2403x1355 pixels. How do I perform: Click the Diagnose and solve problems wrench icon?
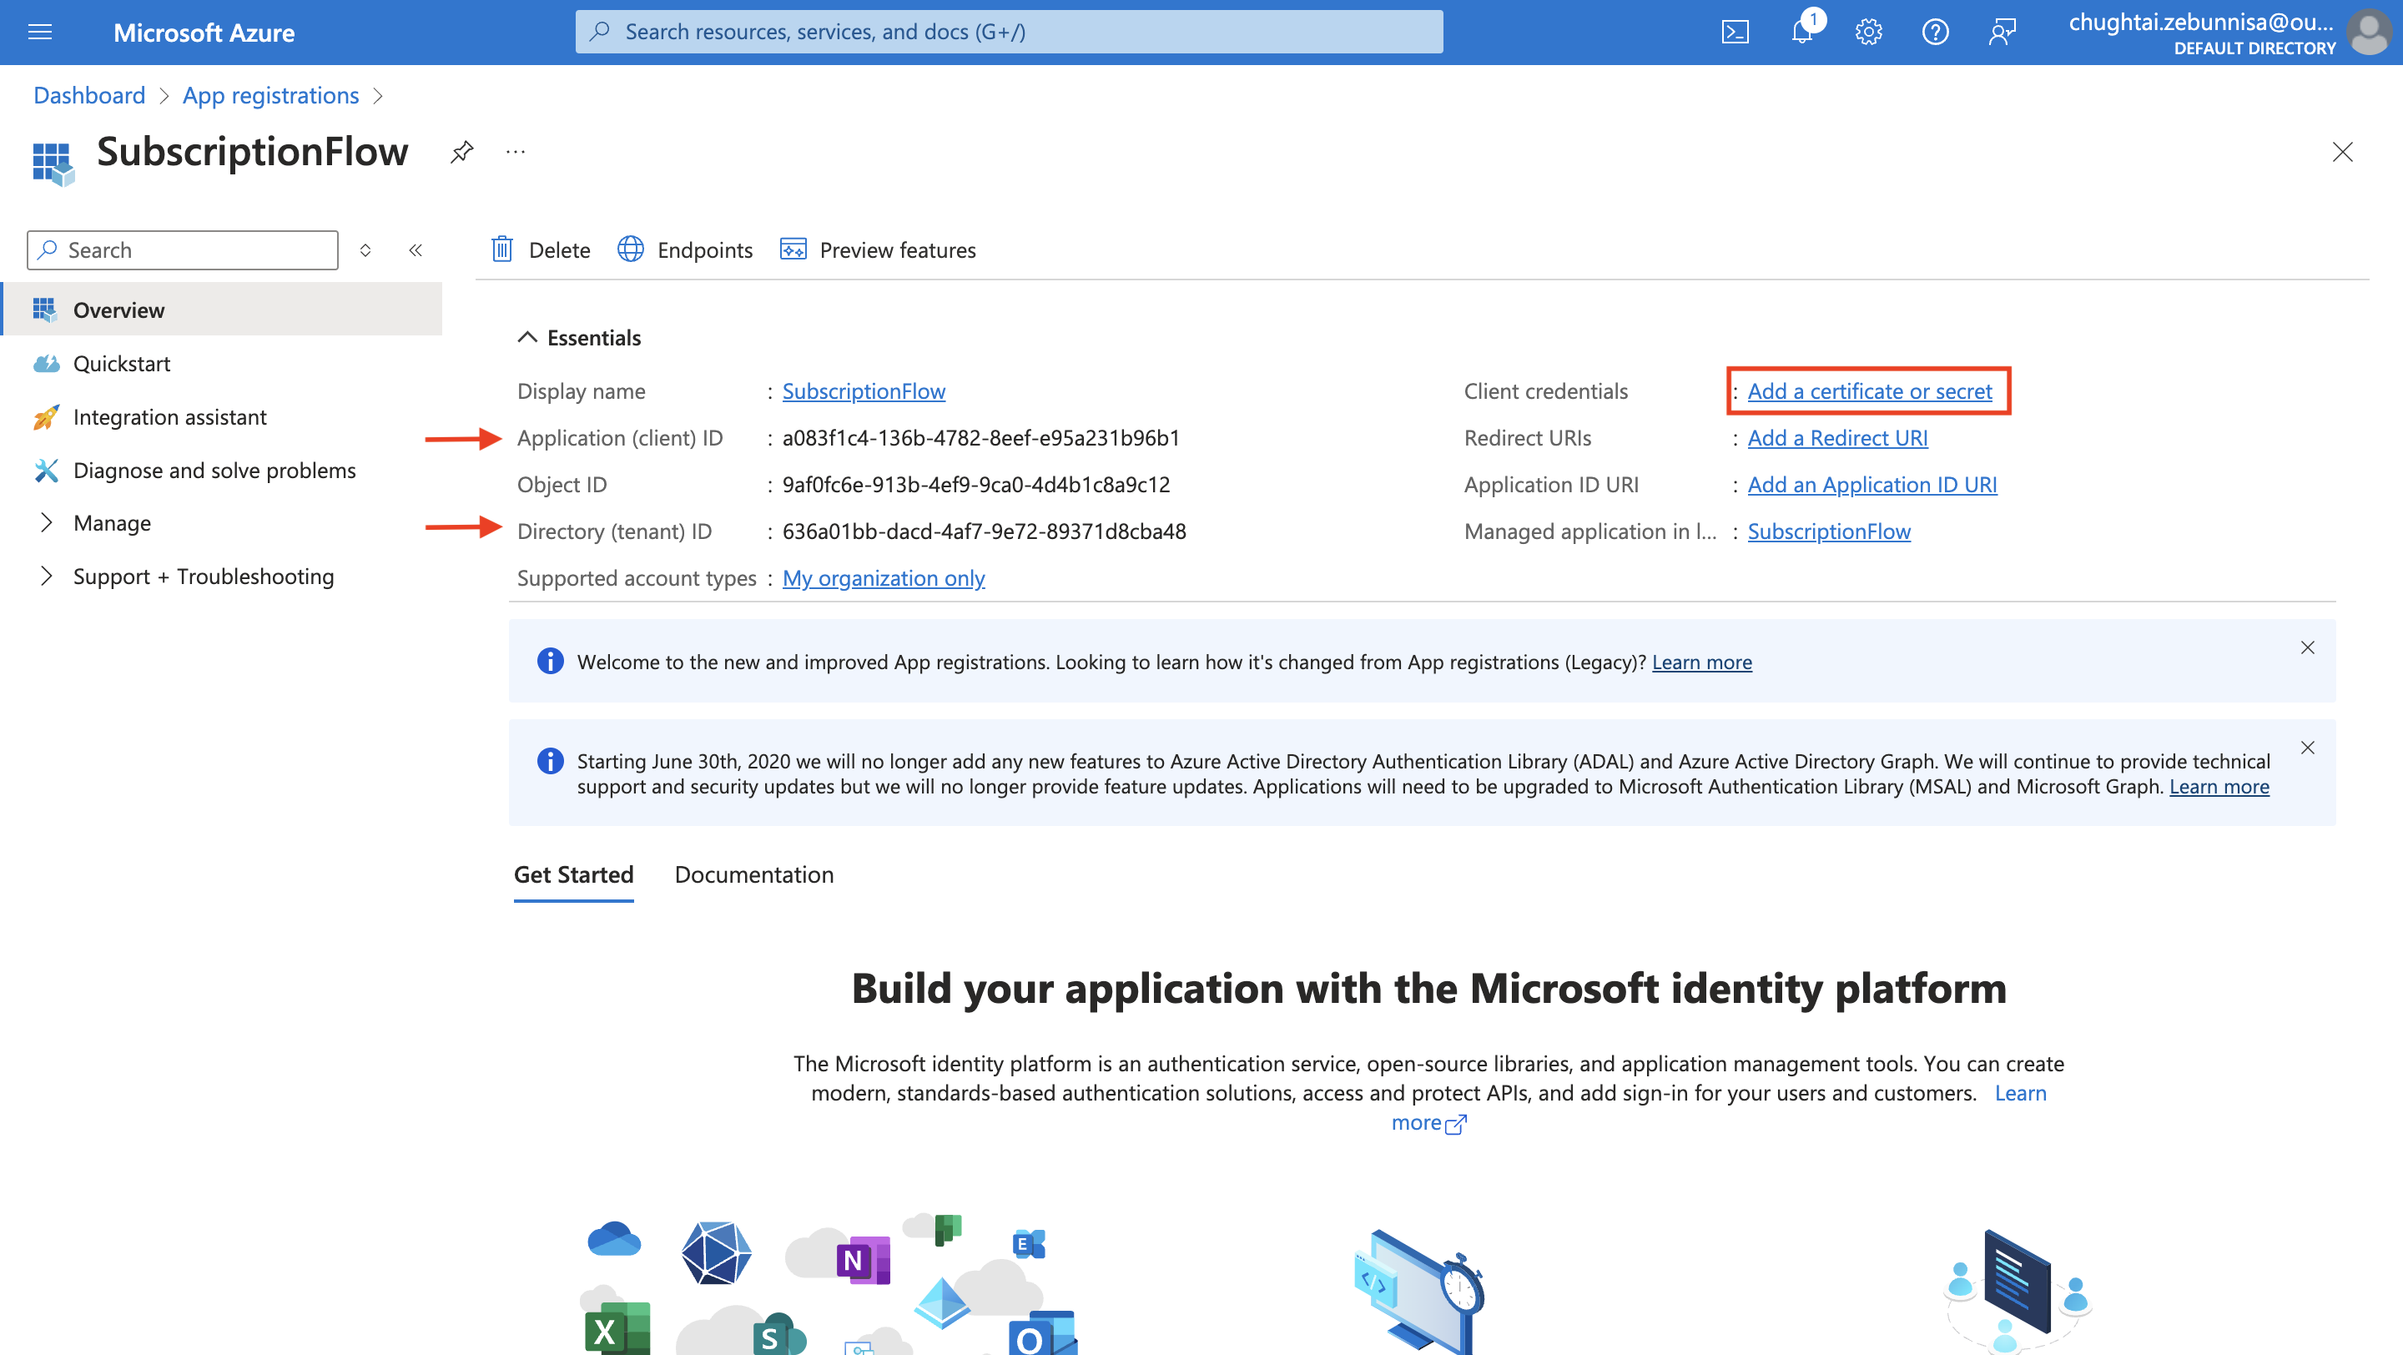pos(46,470)
